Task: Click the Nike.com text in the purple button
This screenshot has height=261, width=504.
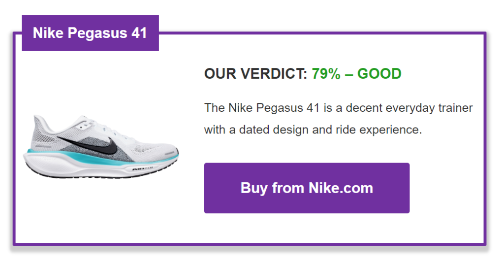Action: (x=341, y=188)
